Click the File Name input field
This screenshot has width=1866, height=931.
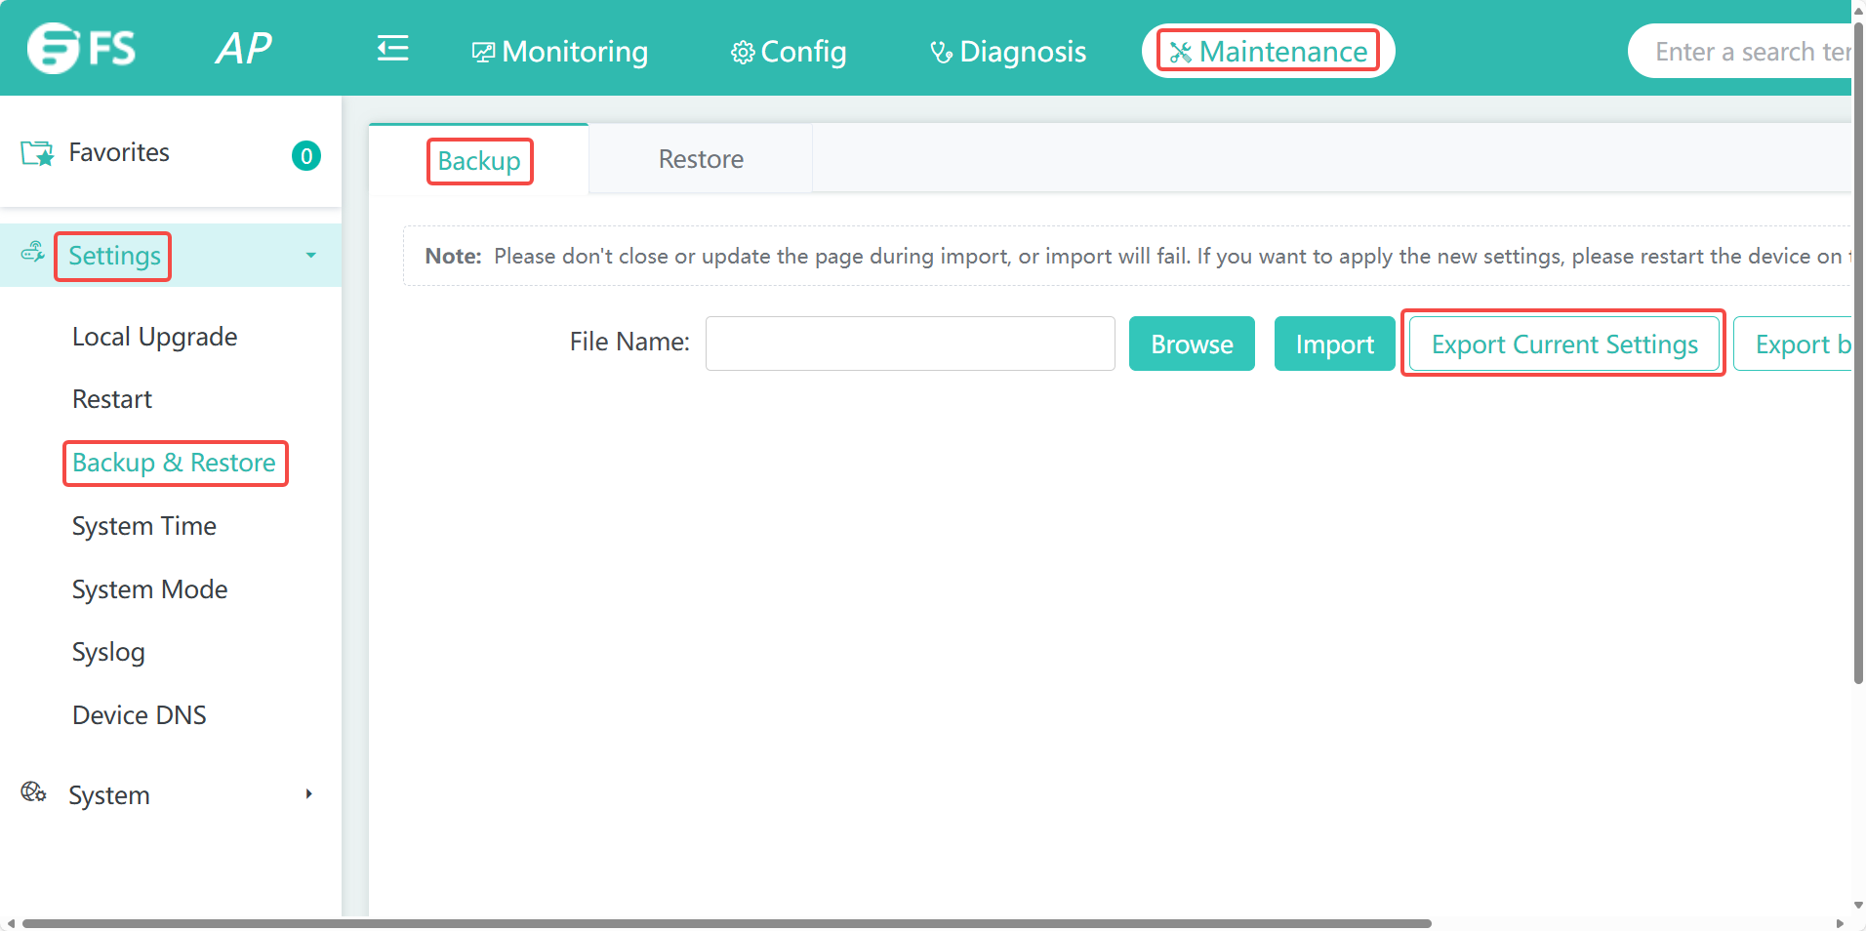(x=910, y=344)
